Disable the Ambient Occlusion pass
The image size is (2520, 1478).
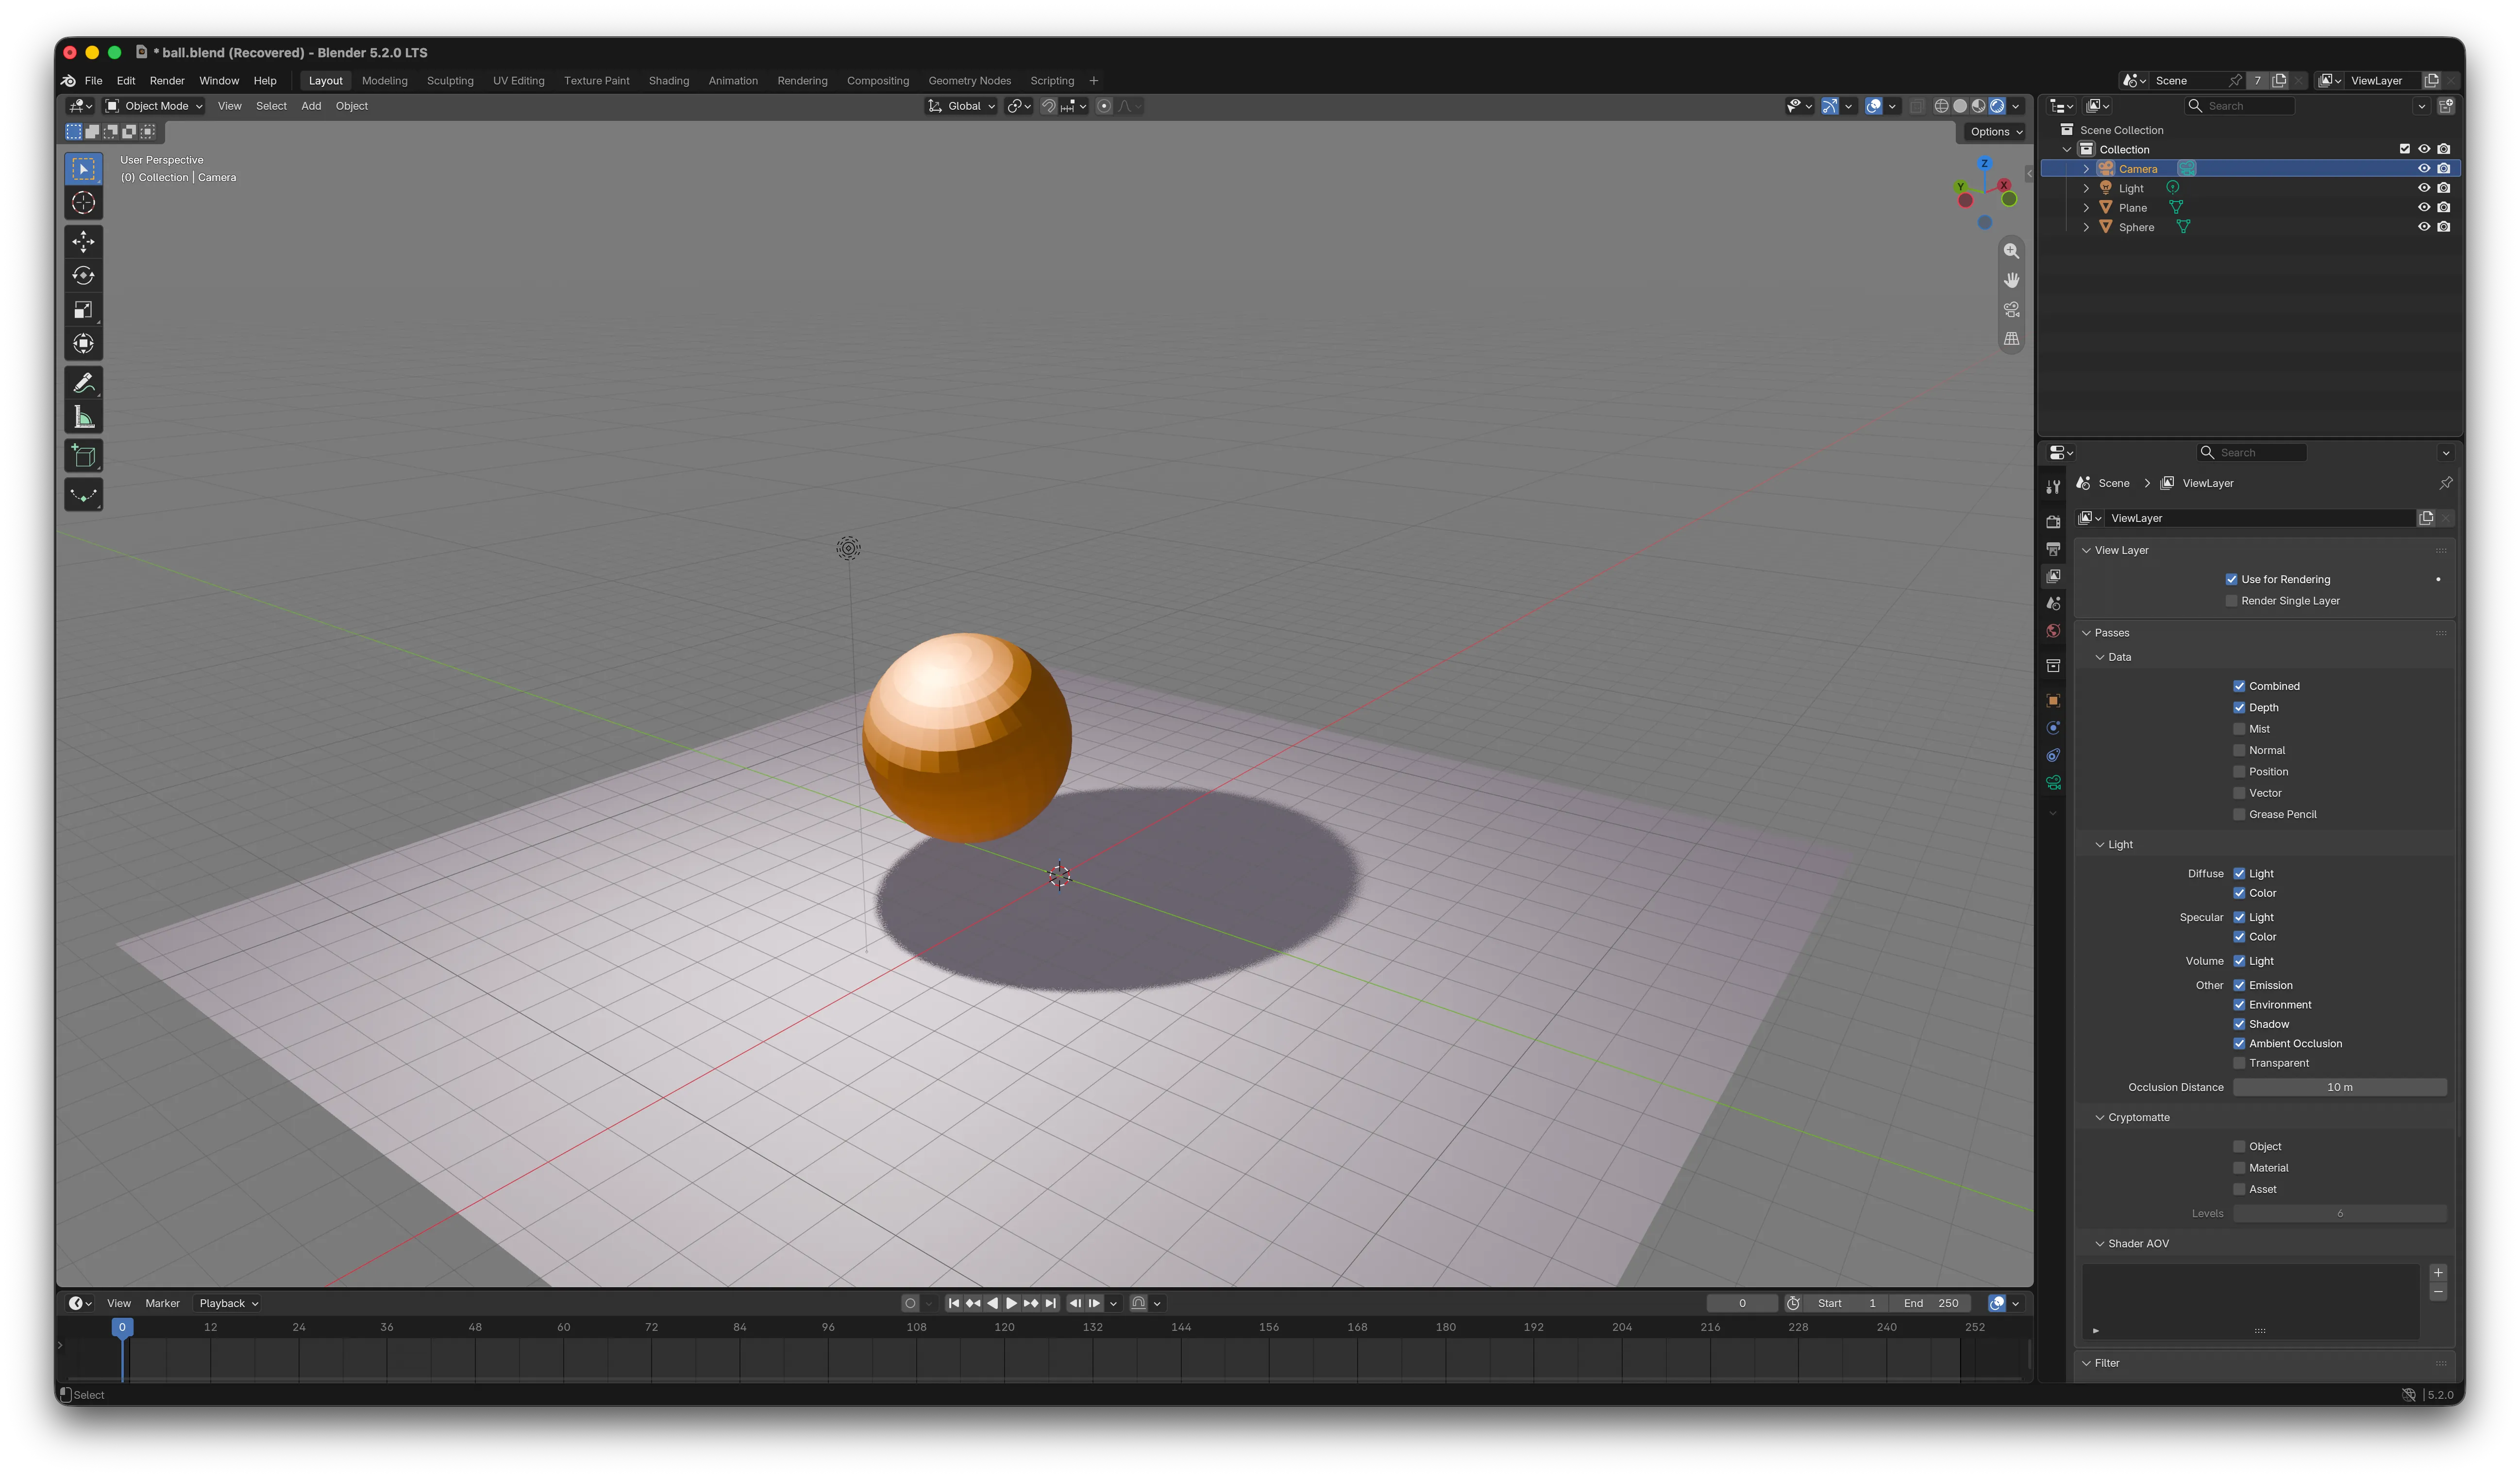(x=2239, y=1044)
